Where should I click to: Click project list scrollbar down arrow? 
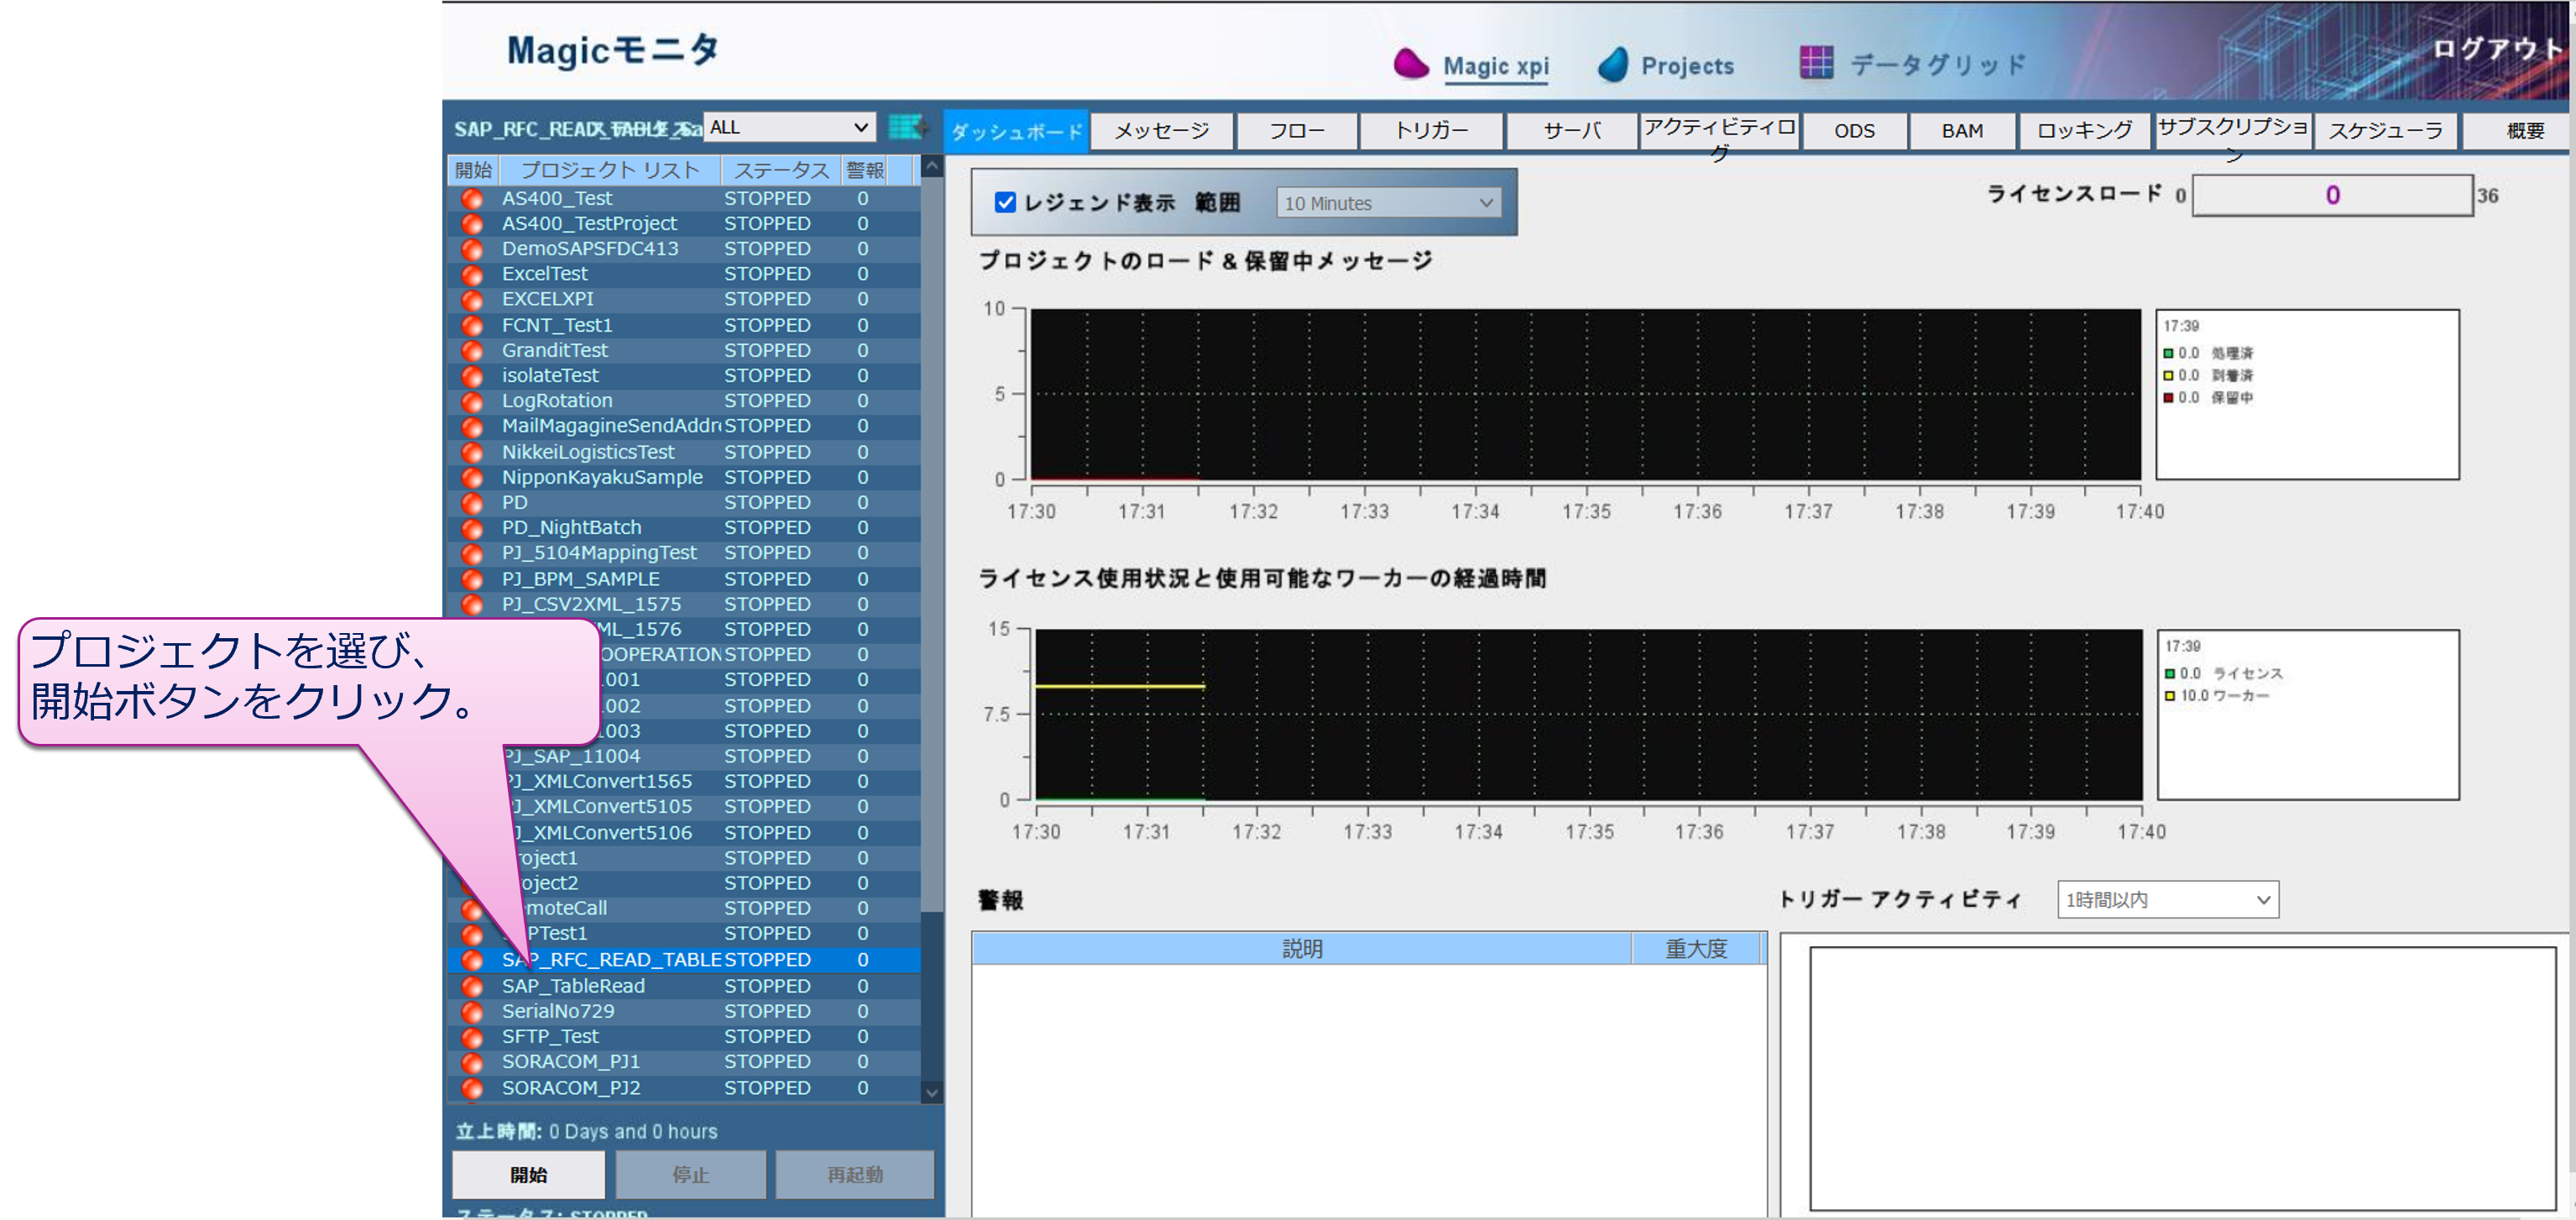point(932,1093)
